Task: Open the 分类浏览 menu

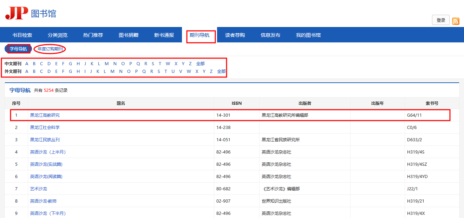Action: click(x=58, y=35)
